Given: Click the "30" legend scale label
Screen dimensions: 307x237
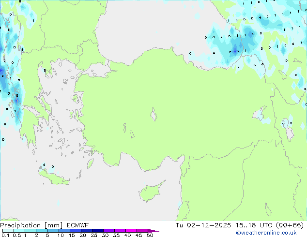Looking at the screenshot, I should pos(105,235).
